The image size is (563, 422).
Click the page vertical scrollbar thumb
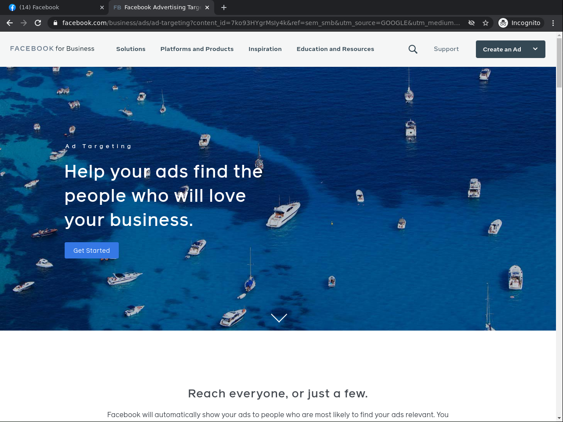559,63
